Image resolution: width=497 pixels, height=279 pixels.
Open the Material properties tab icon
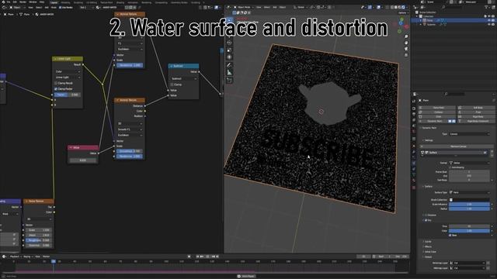pyautogui.click(x=414, y=181)
